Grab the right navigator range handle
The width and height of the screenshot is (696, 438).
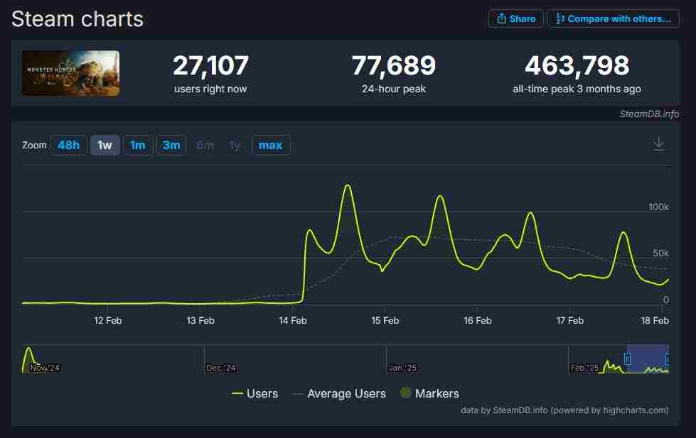668,359
